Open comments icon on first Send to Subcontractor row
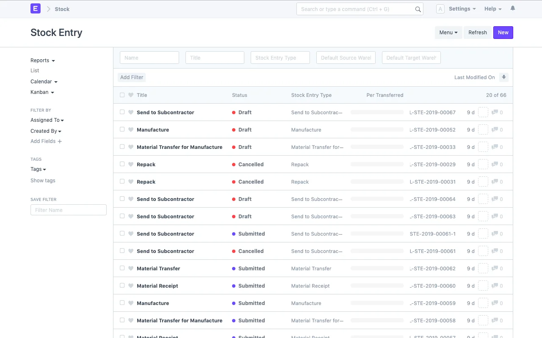542x338 pixels. point(495,112)
